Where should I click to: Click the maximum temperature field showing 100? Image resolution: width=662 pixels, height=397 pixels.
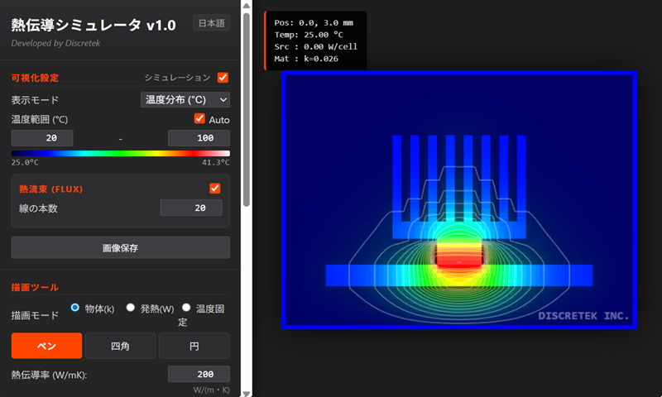199,138
